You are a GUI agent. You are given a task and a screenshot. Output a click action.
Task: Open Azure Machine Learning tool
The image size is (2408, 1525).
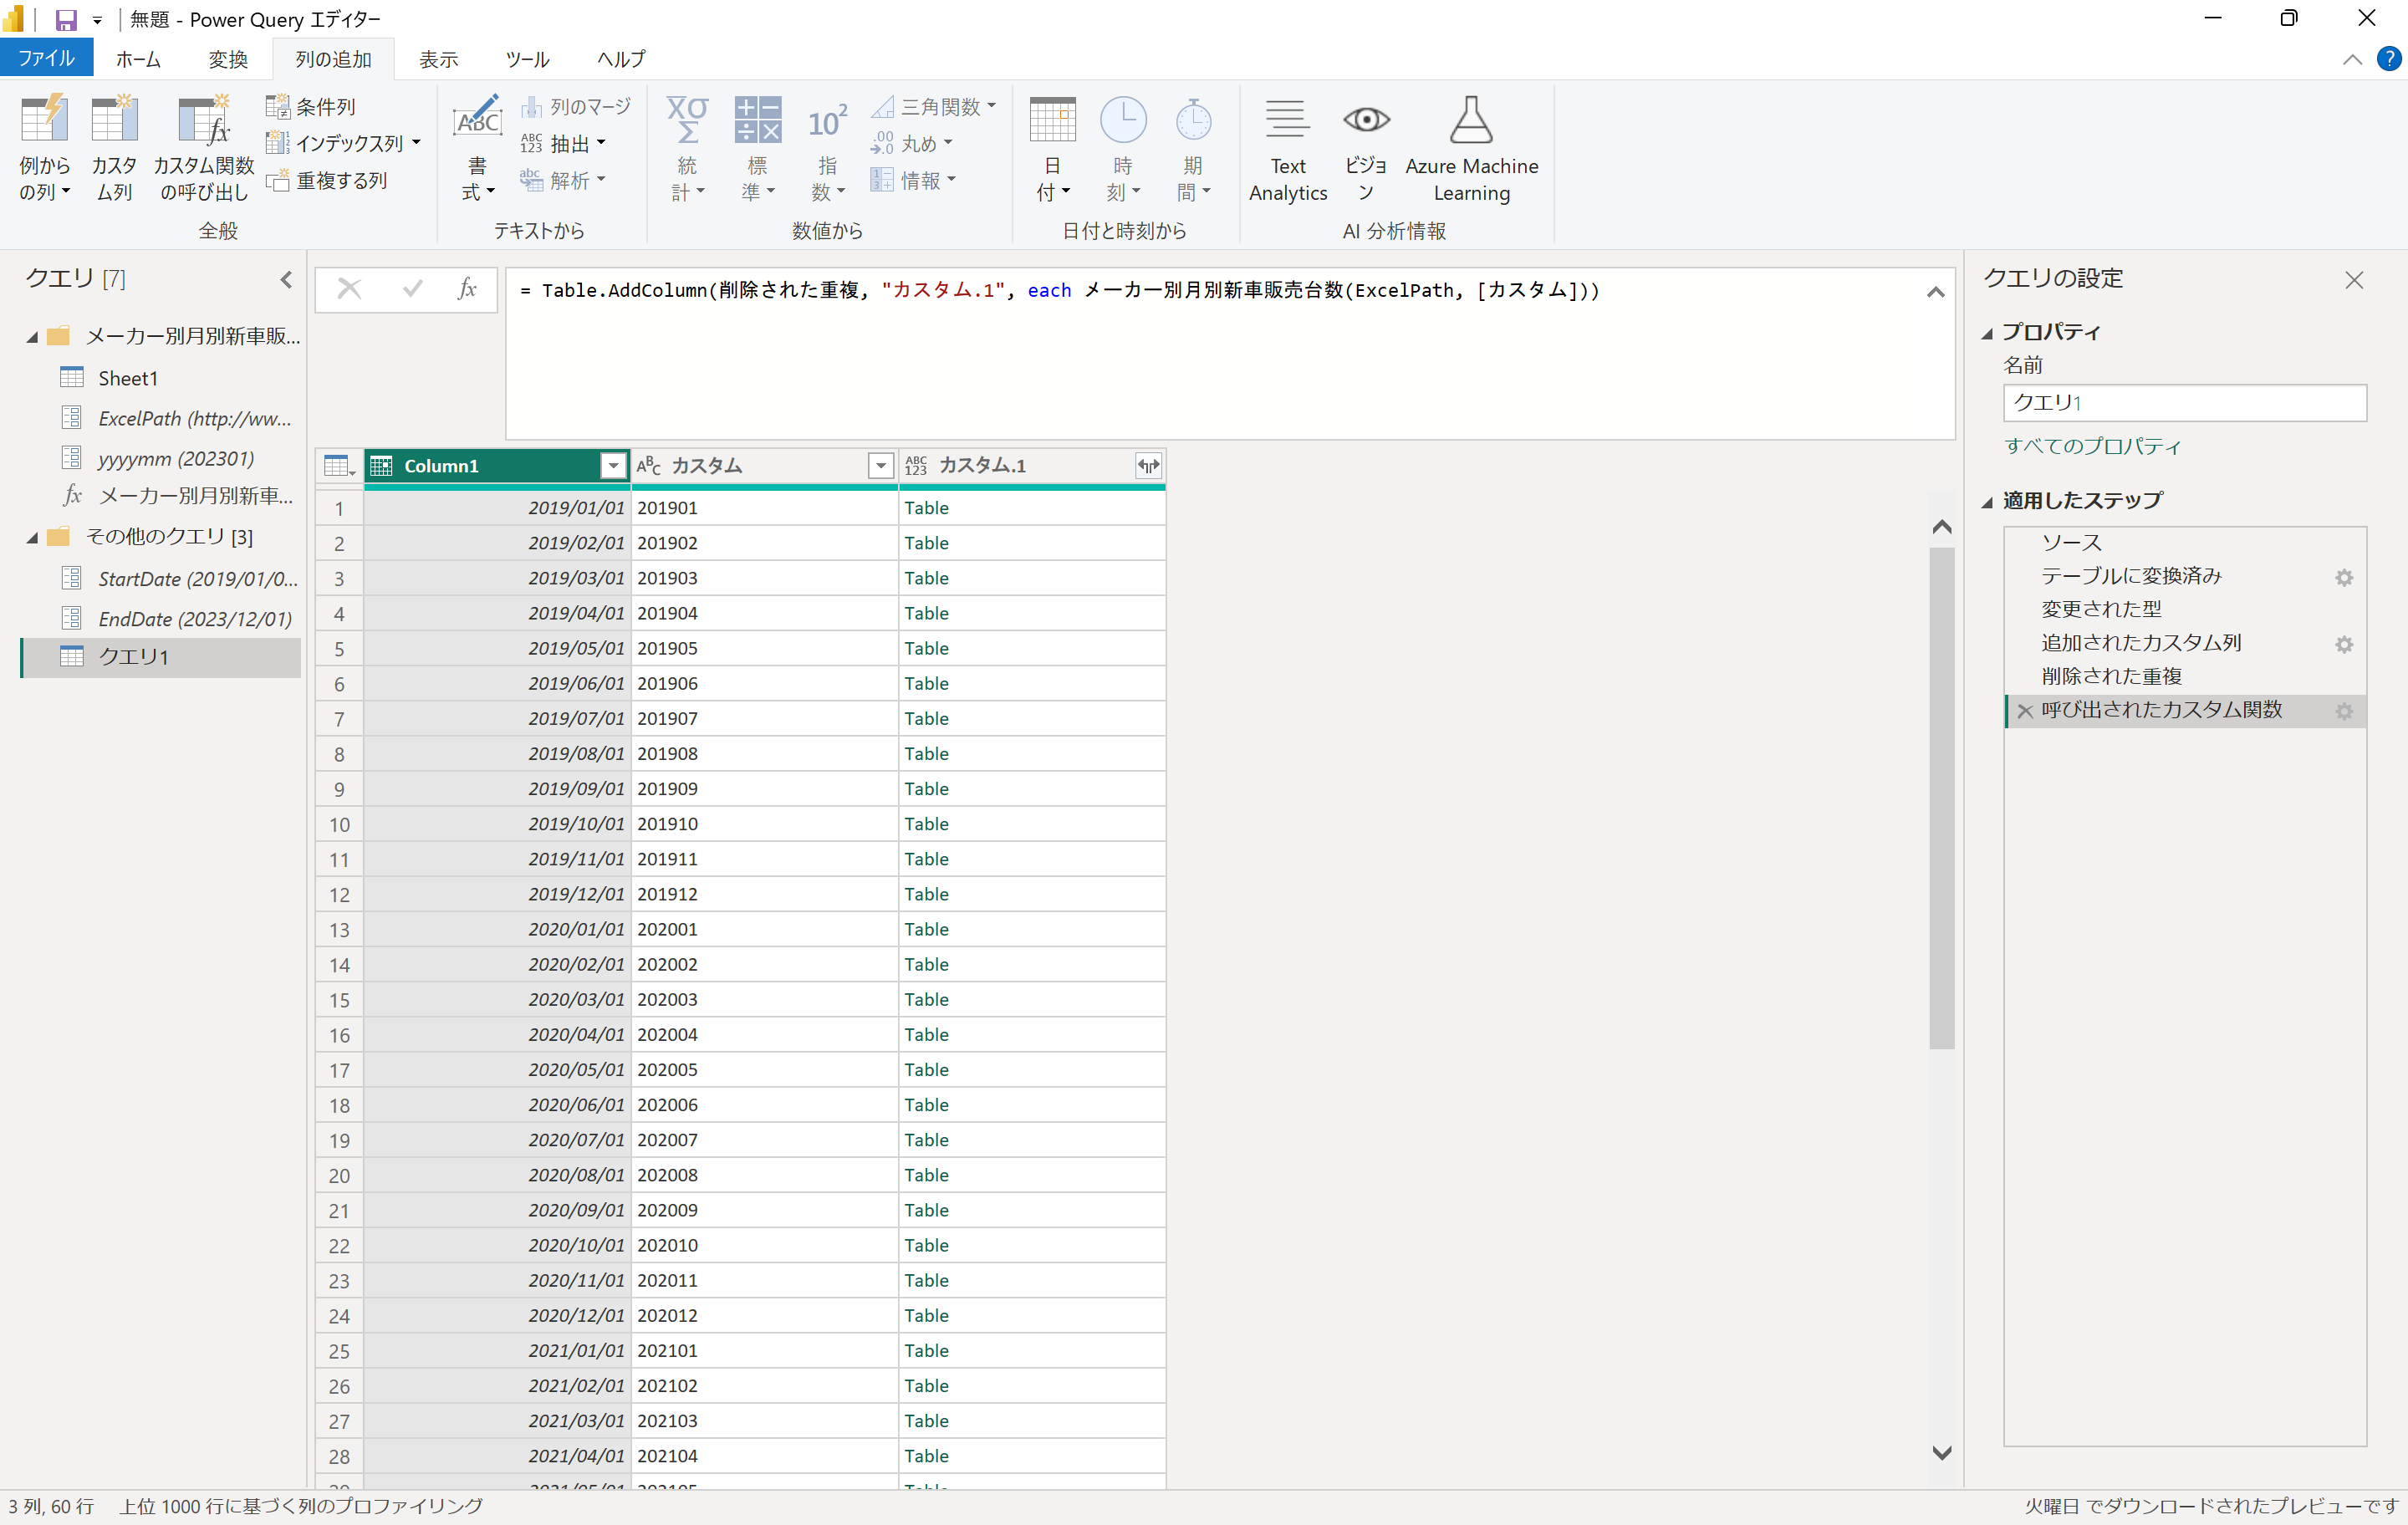point(1470,121)
